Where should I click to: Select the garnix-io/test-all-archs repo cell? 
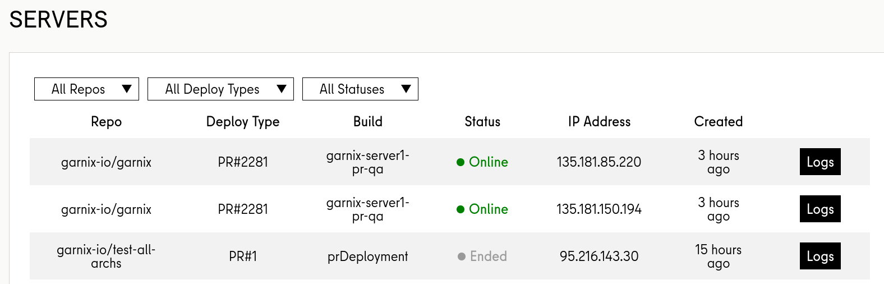coord(106,256)
